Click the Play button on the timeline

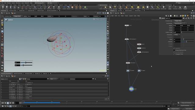pyautogui.click(x=10, y=103)
